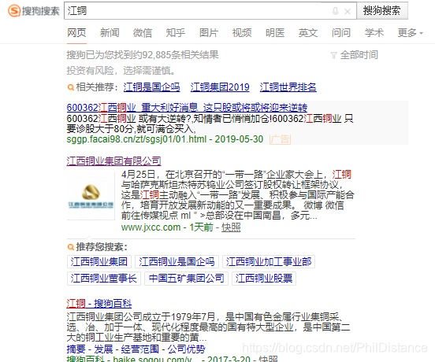The height and width of the screenshot is (362, 435).
Task: Click www.jxcc.com result URL
Action: tap(151, 227)
